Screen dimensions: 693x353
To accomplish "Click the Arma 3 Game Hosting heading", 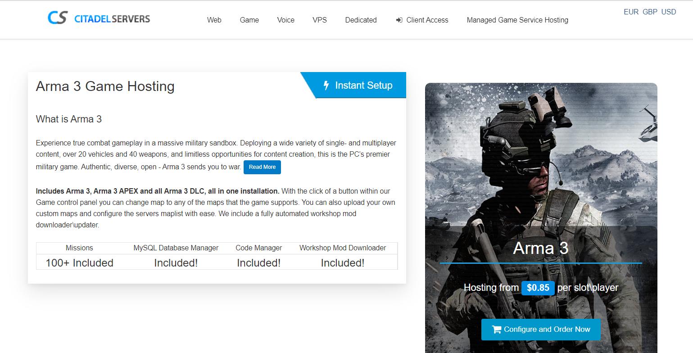I will pos(105,86).
